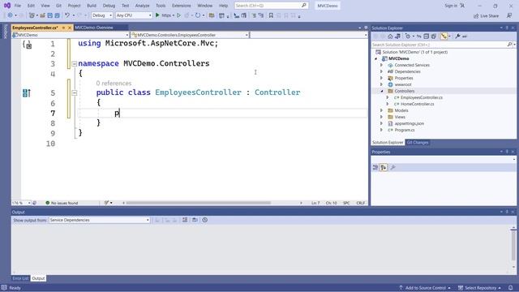Expand the Connected Services node
This screenshot has height=292, width=519.
[x=381, y=65]
